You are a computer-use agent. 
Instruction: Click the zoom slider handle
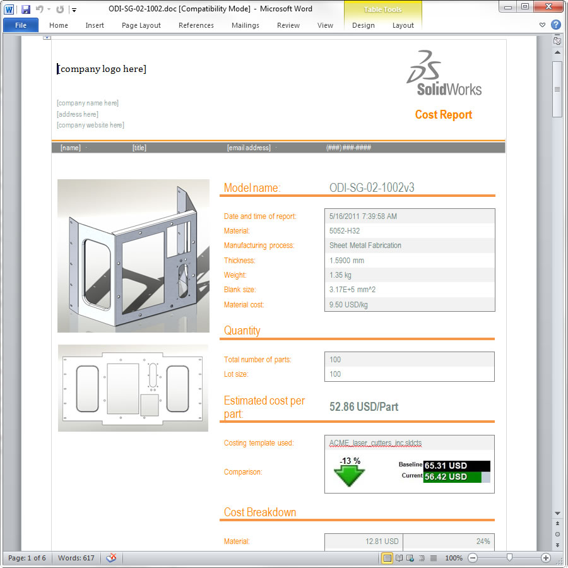click(x=509, y=558)
